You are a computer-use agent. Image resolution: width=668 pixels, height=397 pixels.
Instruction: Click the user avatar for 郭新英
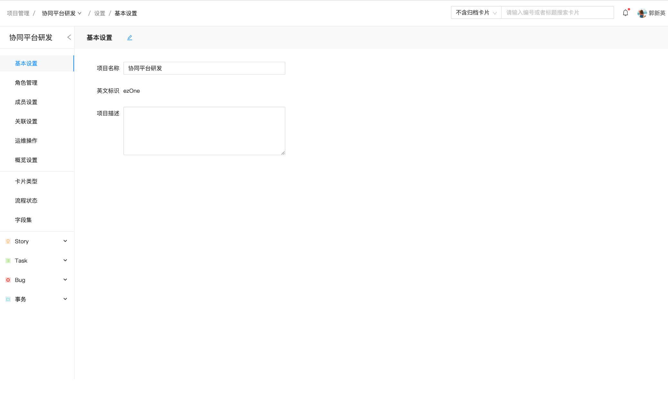642,13
